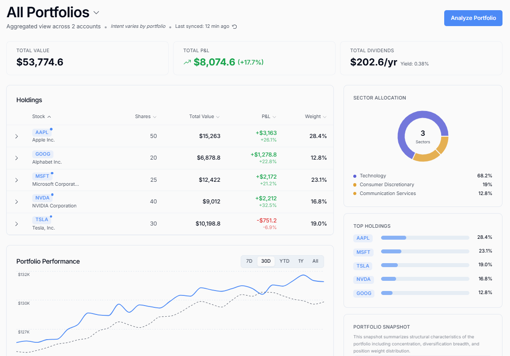Click the Yield: 0.38% text
510x356 pixels.
pos(414,64)
